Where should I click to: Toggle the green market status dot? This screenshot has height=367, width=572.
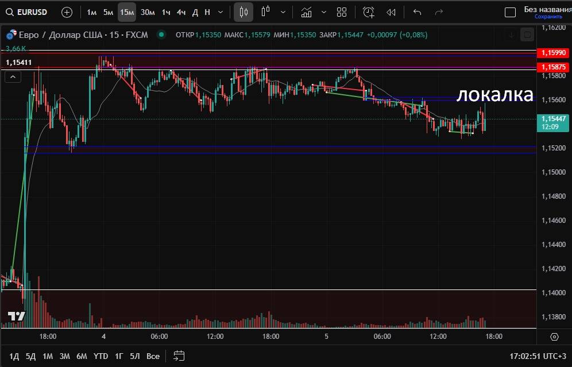point(161,35)
